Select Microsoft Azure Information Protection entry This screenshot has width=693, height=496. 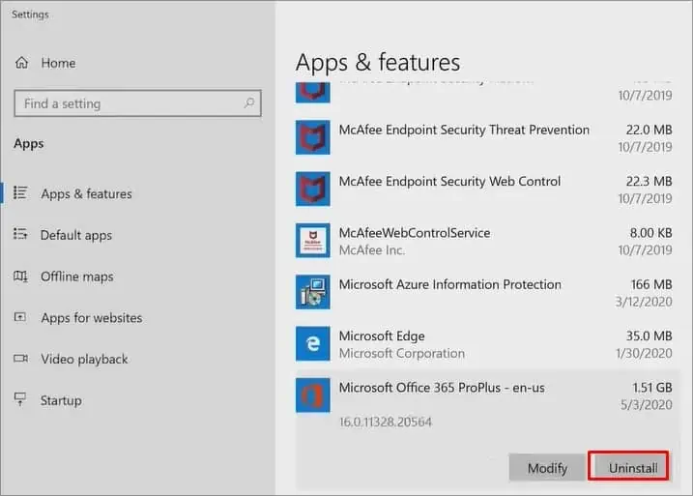point(484,292)
